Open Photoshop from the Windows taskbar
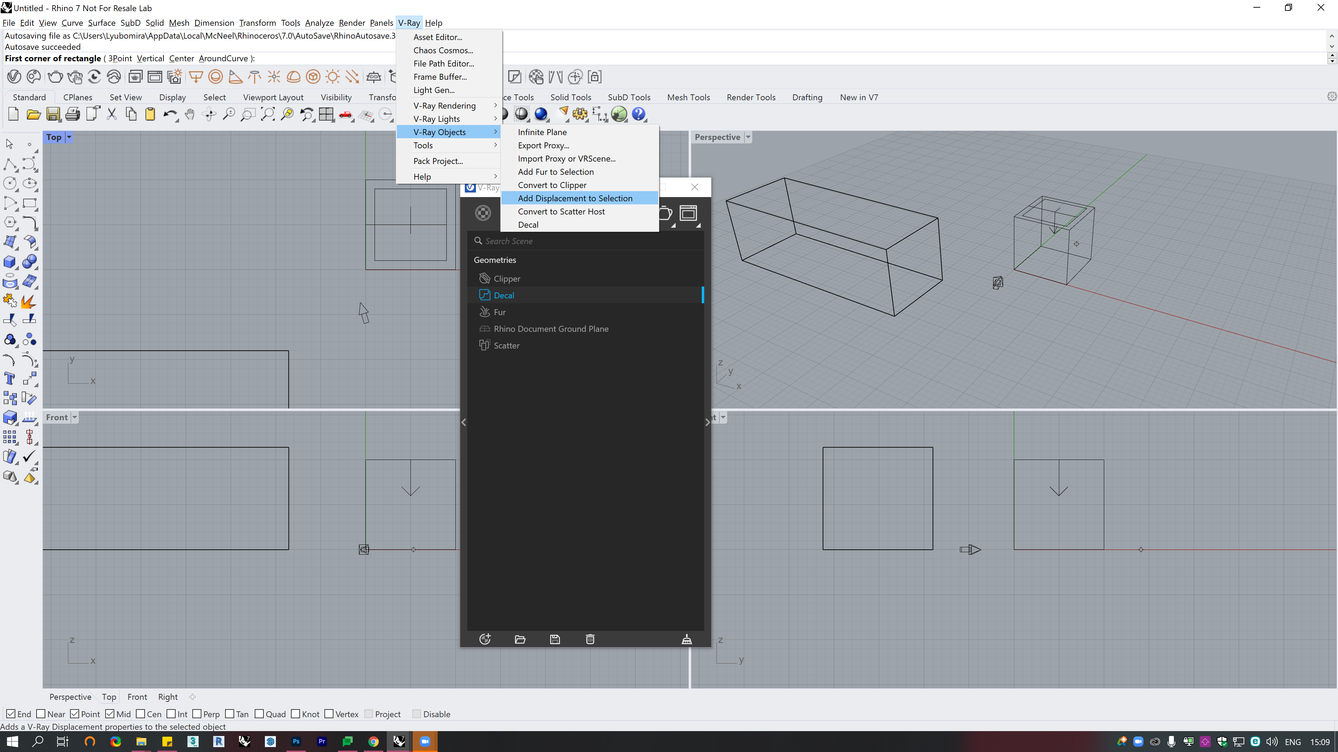This screenshot has height=752, width=1338. (296, 742)
